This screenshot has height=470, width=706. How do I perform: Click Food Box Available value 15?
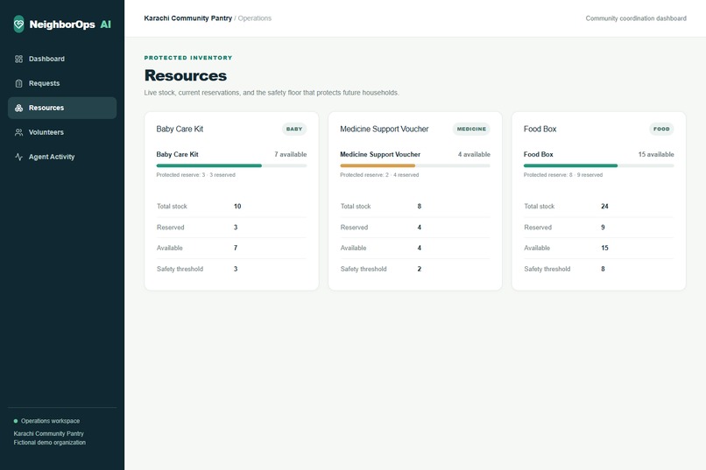coord(604,248)
